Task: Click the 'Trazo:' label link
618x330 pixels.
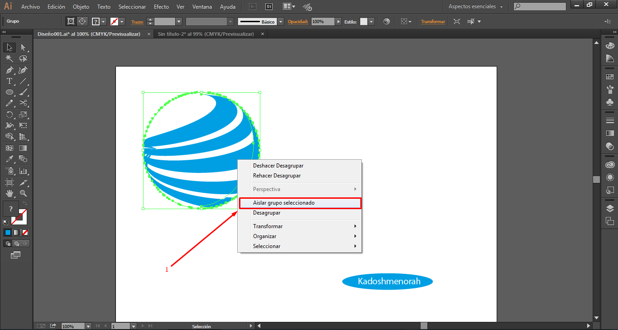Action: pyautogui.click(x=137, y=21)
